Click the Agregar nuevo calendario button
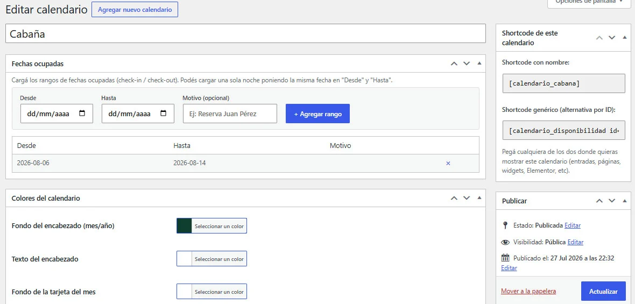Screen dimensions: 635x304 tap(135, 9)
